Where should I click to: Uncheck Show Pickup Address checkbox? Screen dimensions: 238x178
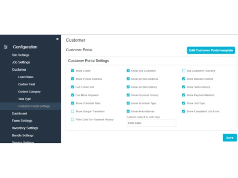(x=72, y=79)
